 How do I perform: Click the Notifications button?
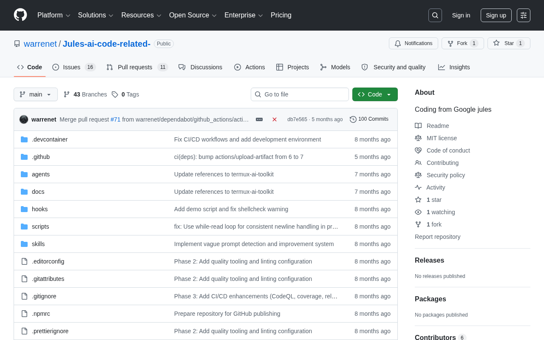pyautogui.click(x=414, y=43)
